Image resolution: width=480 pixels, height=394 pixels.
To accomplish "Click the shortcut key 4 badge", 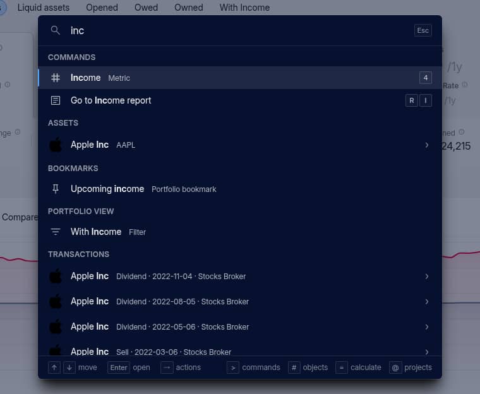I will pos(426,78).
